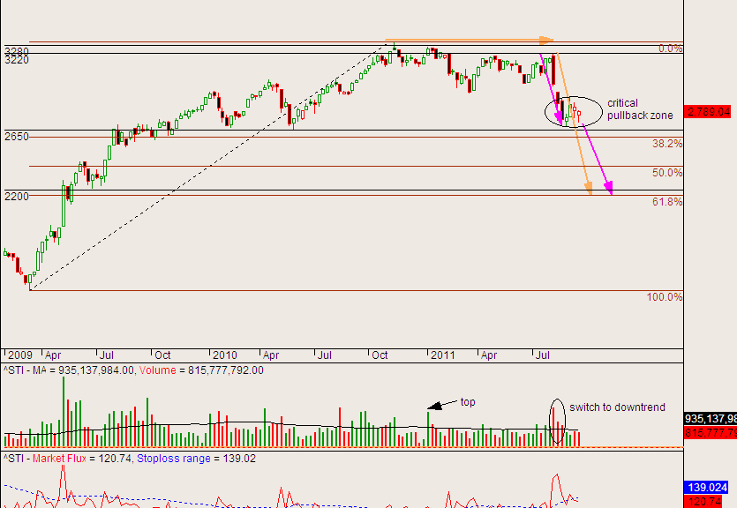Viewport: 737px width, 508px height.
Task: Select the 2010 year marker on time axis
Action: pos(225,355)
